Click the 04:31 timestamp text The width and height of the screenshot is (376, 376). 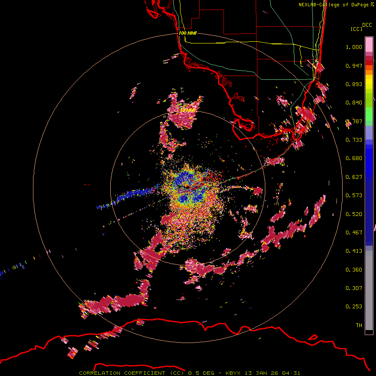(291, 373)
